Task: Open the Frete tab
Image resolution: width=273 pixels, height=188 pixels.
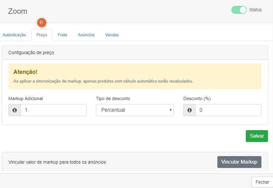Action: [x=63, y=35]
